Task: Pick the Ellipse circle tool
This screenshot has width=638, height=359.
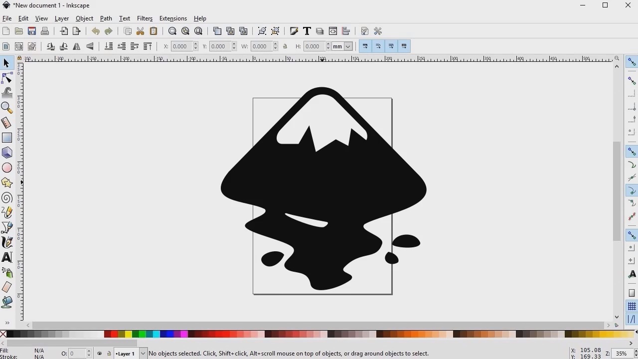Action: click(x=7, y=168)
